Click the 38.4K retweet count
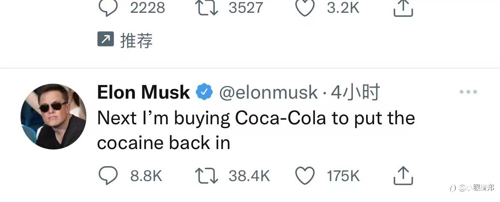The width and height of the screenshot is (500, 202). [x=249, y=176]
